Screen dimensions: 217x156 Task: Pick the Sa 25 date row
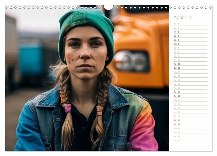[x=190, y=120]
